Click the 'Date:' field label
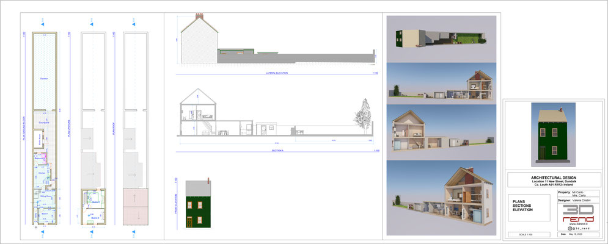The height and width of the screenshot is (244, 608). tap(563, 234)
